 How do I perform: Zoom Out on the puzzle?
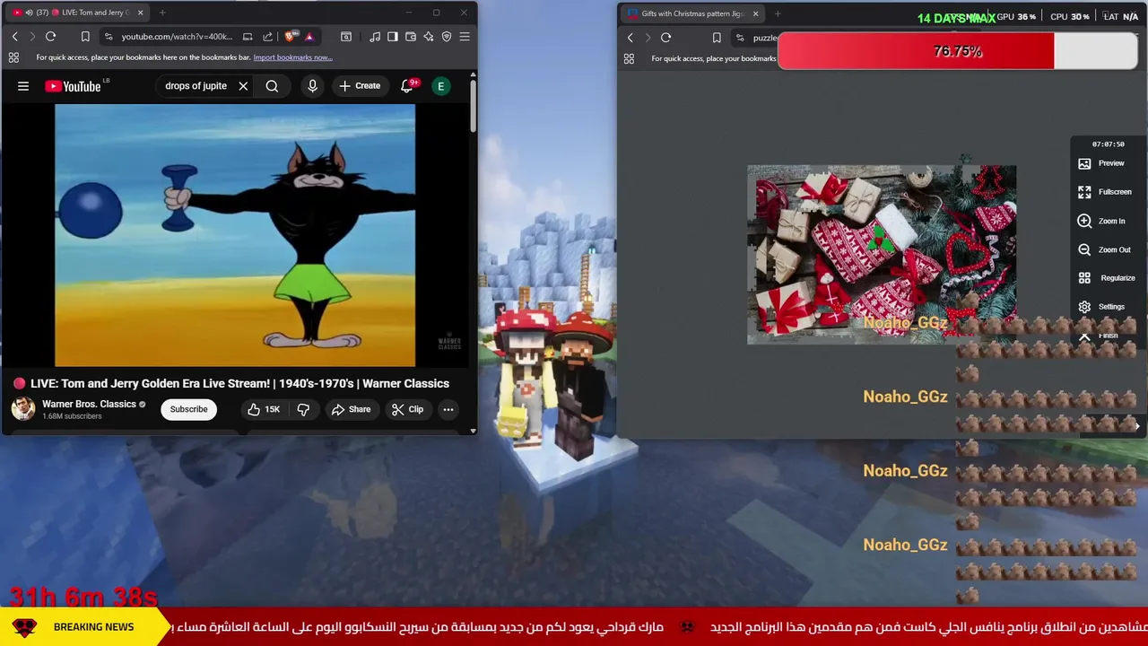pos(1105,249)
